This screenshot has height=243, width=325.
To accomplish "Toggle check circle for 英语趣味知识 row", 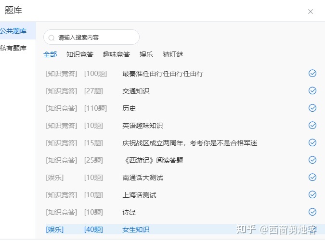I will tap(312, 125).
